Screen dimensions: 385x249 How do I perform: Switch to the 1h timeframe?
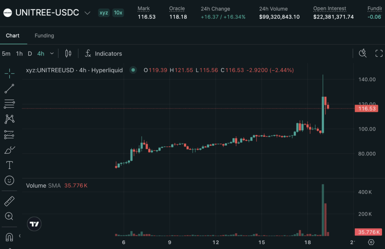coord(20,53)
